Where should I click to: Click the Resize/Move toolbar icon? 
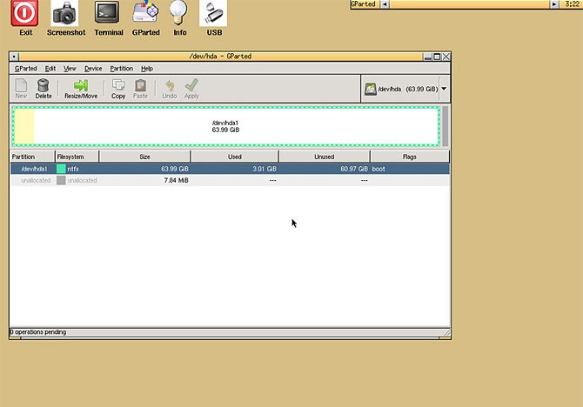[x=81, y=85]
